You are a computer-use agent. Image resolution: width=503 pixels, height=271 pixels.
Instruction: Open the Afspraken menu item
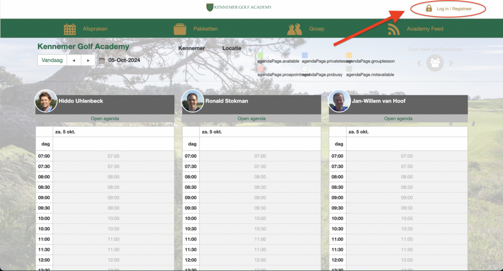pyautogui.click(x=95, y=29)
